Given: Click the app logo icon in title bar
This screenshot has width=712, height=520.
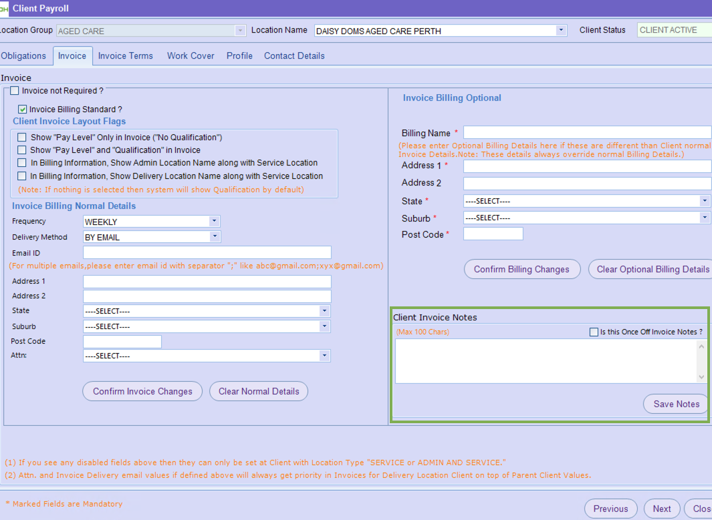Looking at the screenshot, I should click(3, 9).
